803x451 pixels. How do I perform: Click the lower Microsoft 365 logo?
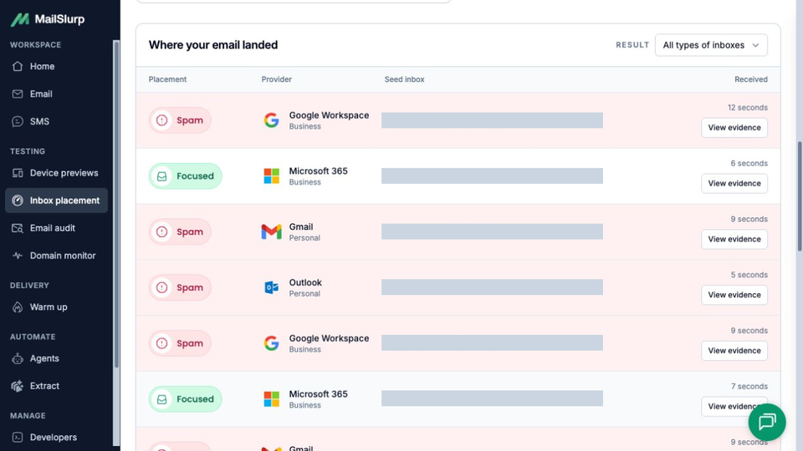click(x=271, y=399)
